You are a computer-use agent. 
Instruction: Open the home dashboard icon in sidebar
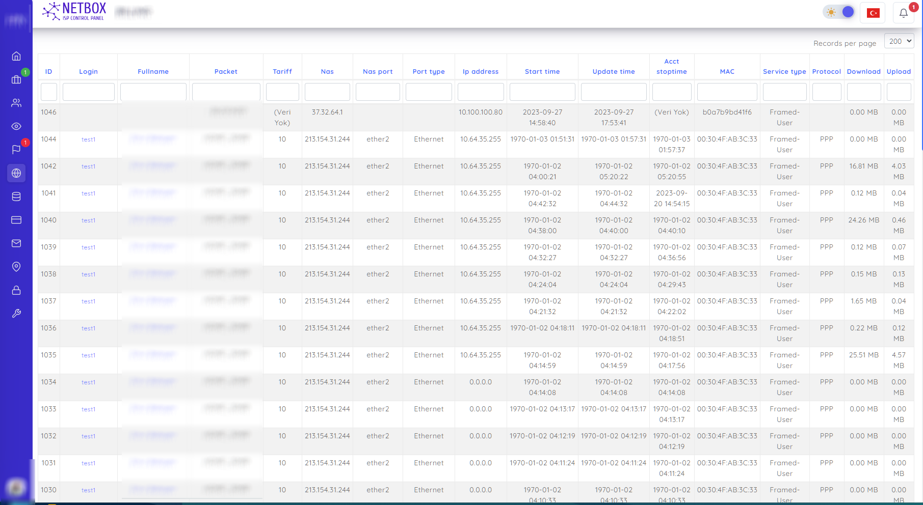(x=16, y=56)
